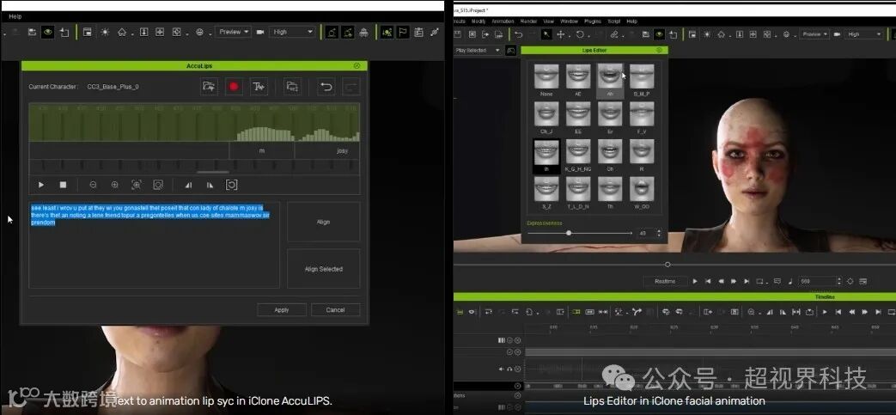Open the High quality dropdown in right window
Screen dimensions: 896x415
click(x=863, y=34)
